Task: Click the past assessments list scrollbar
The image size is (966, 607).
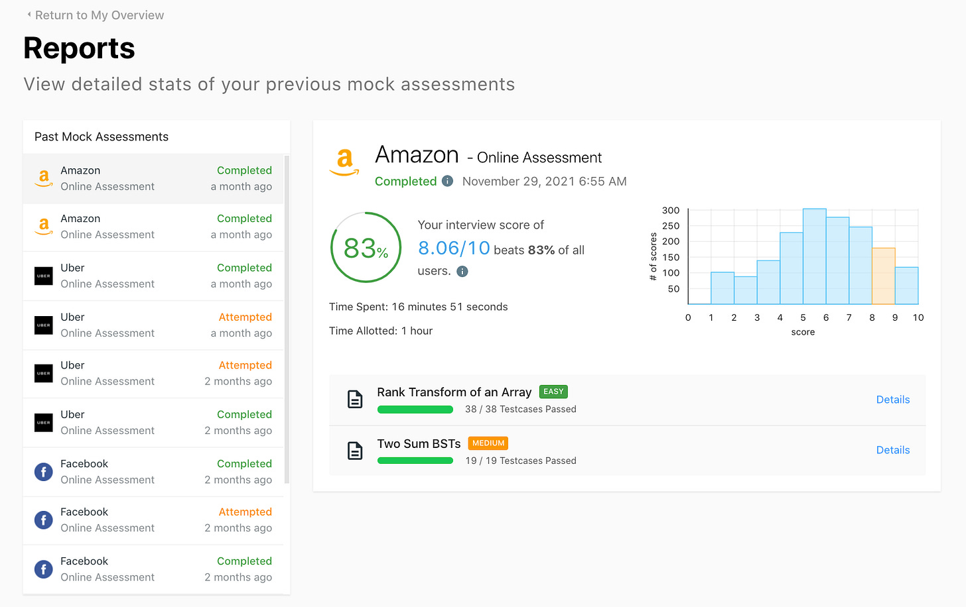Action: [x=287, y=319]
